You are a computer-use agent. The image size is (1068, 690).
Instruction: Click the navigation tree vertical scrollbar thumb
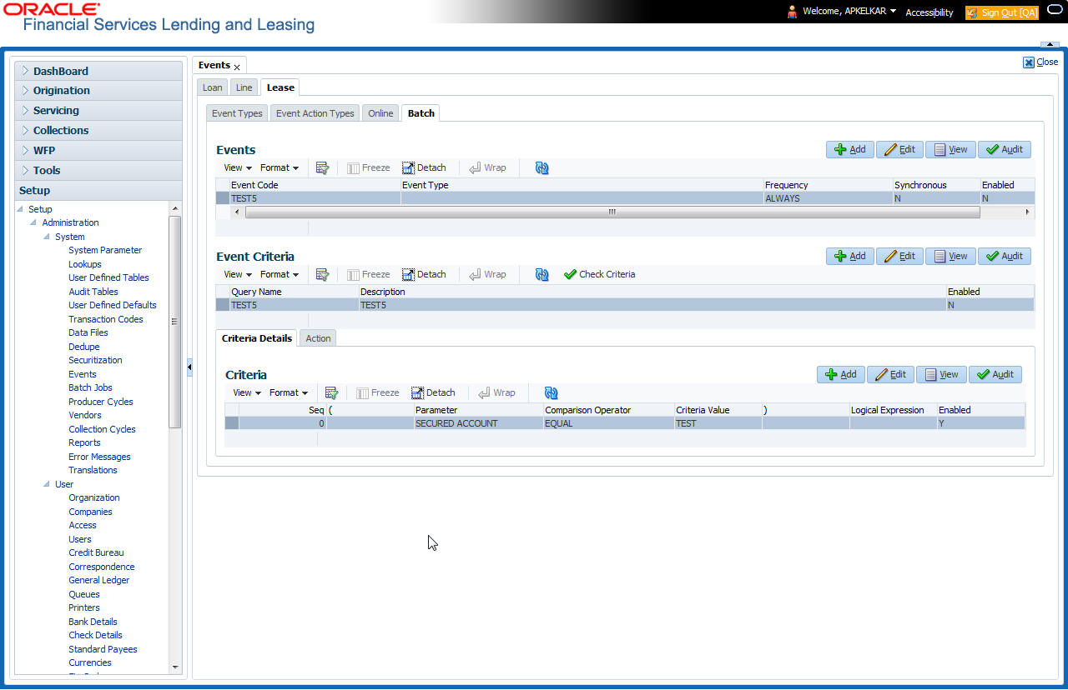pos(175,321)
